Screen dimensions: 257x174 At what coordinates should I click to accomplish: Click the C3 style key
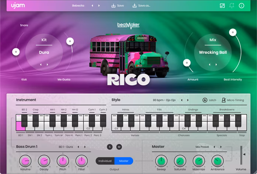point(116,128)
